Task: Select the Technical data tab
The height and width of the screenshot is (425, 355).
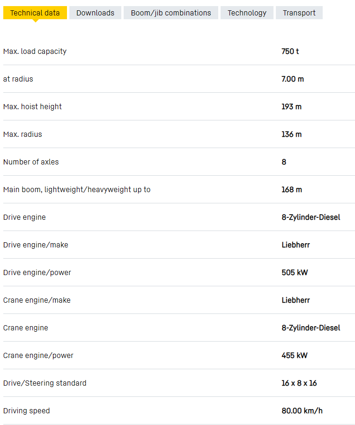Action: point(35,13)
